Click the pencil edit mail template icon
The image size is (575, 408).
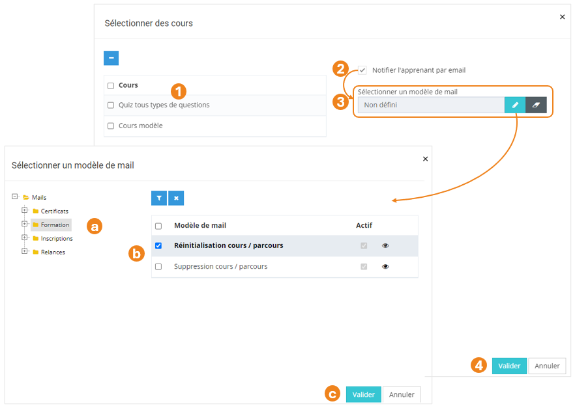click(515, 105)
